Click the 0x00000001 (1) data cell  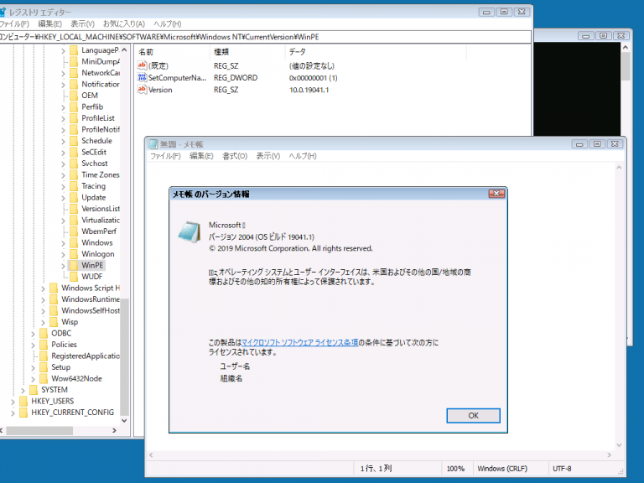click(314, 78)
